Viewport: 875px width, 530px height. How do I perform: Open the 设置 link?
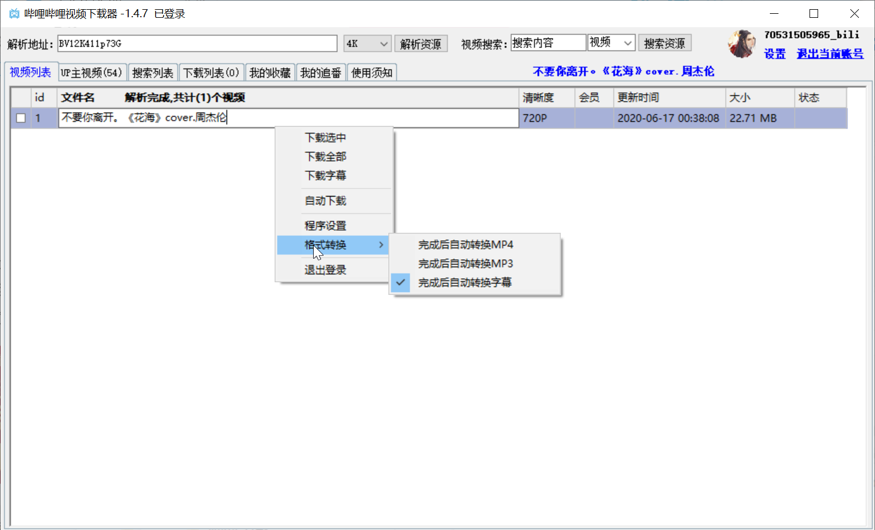[x=774, y=54]
